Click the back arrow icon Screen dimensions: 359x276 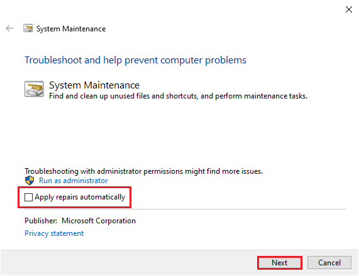click(9, 28)
